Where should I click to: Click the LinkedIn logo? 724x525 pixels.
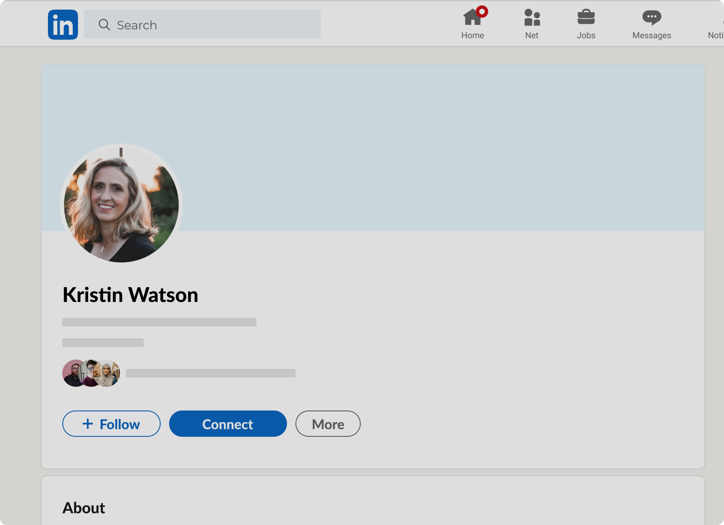pyautogui.click(x=63, y=25)
